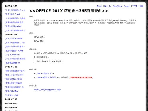Expand the 2025-02-20 date section
The width and height of the screenshot is (148, 111).
pyautogui.click(x=11, y=6)
